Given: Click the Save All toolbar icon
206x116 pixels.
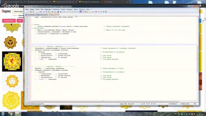Looking at the screenshot, I should coord(33,12).
